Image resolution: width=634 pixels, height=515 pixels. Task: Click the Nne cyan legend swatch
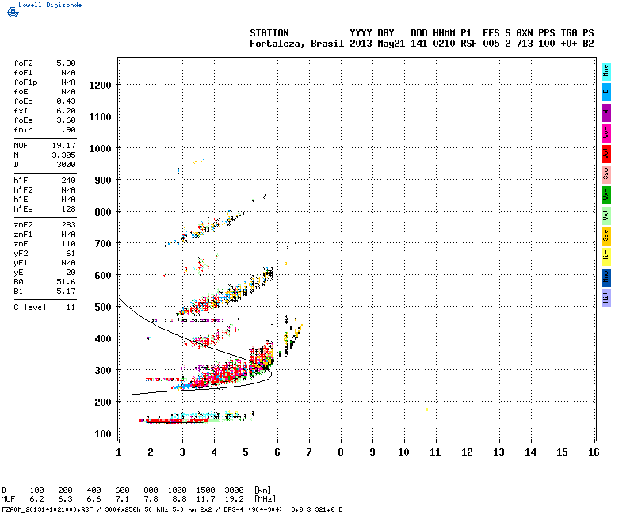[x=606, y=71]
